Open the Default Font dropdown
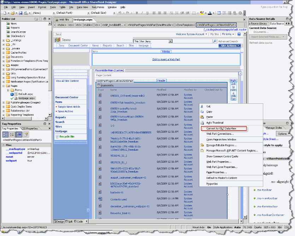This screenshot has width=295, height=236. [x=88, y=13]
